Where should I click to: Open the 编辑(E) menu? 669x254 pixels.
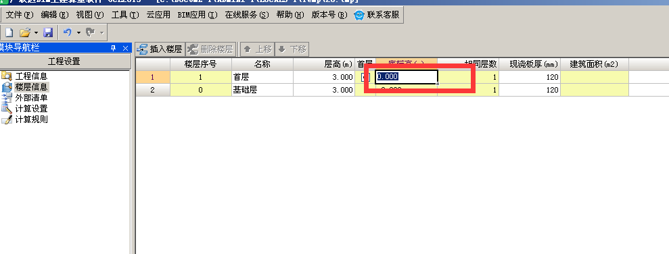tap(55, 15)
